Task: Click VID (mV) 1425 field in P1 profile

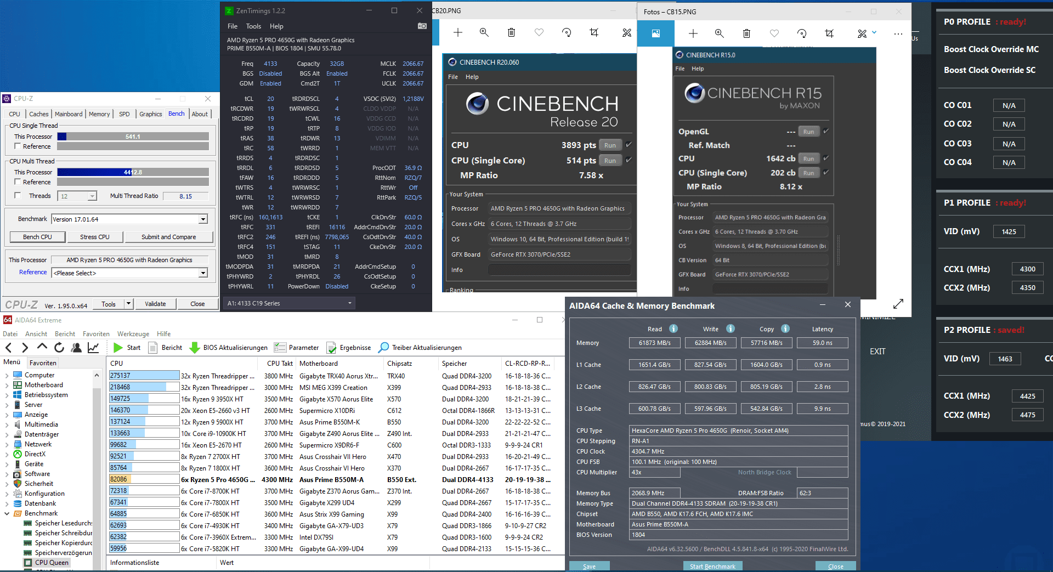Action: 1009,231
